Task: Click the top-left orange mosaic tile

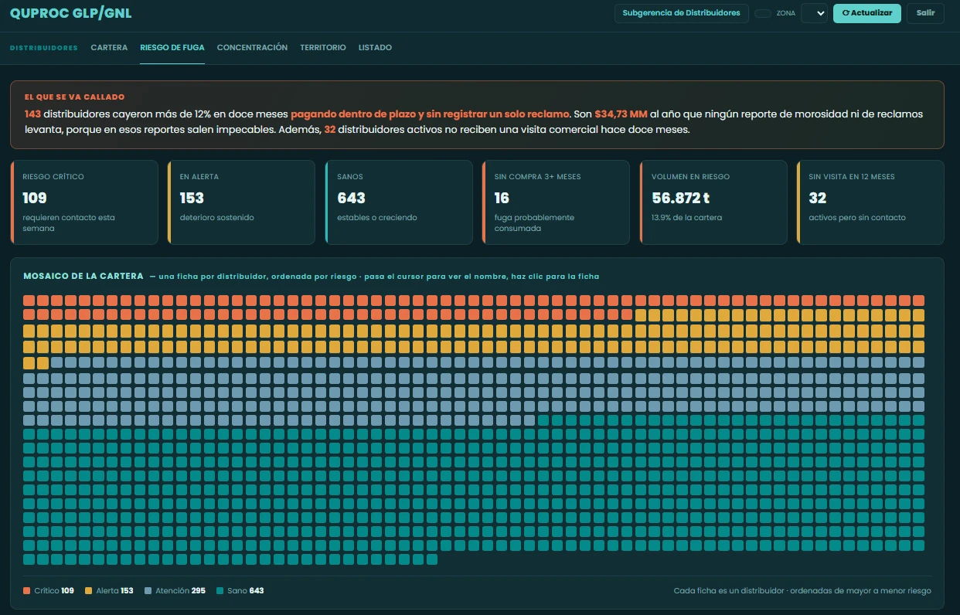Action: 29,301
